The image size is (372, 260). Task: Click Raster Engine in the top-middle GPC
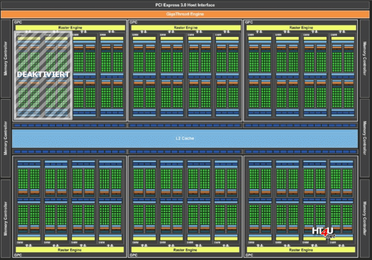coord(186,27)
